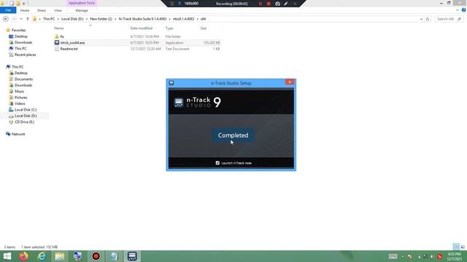The width and height of the screenshot is (467, 262).
Task: Click N-Track Studio Suite 9.1.4.4063 breadcrumb
Action: (142, 19)
